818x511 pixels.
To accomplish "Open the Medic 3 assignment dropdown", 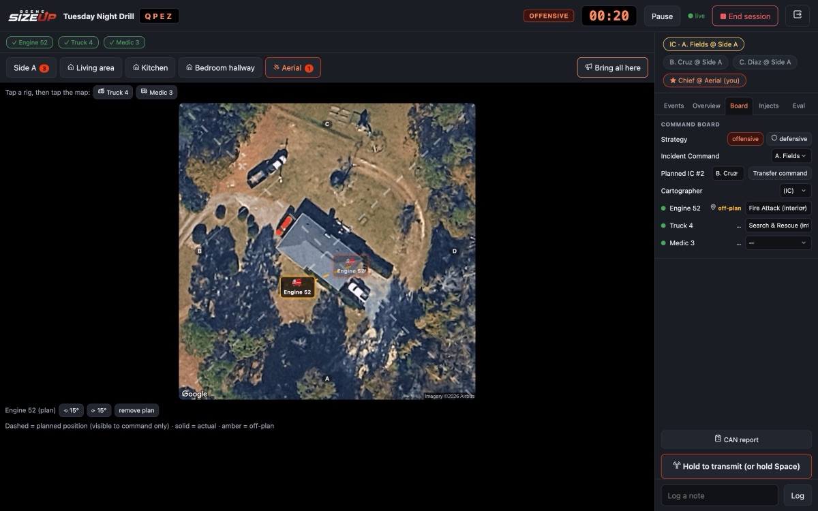I will (778, 243).
